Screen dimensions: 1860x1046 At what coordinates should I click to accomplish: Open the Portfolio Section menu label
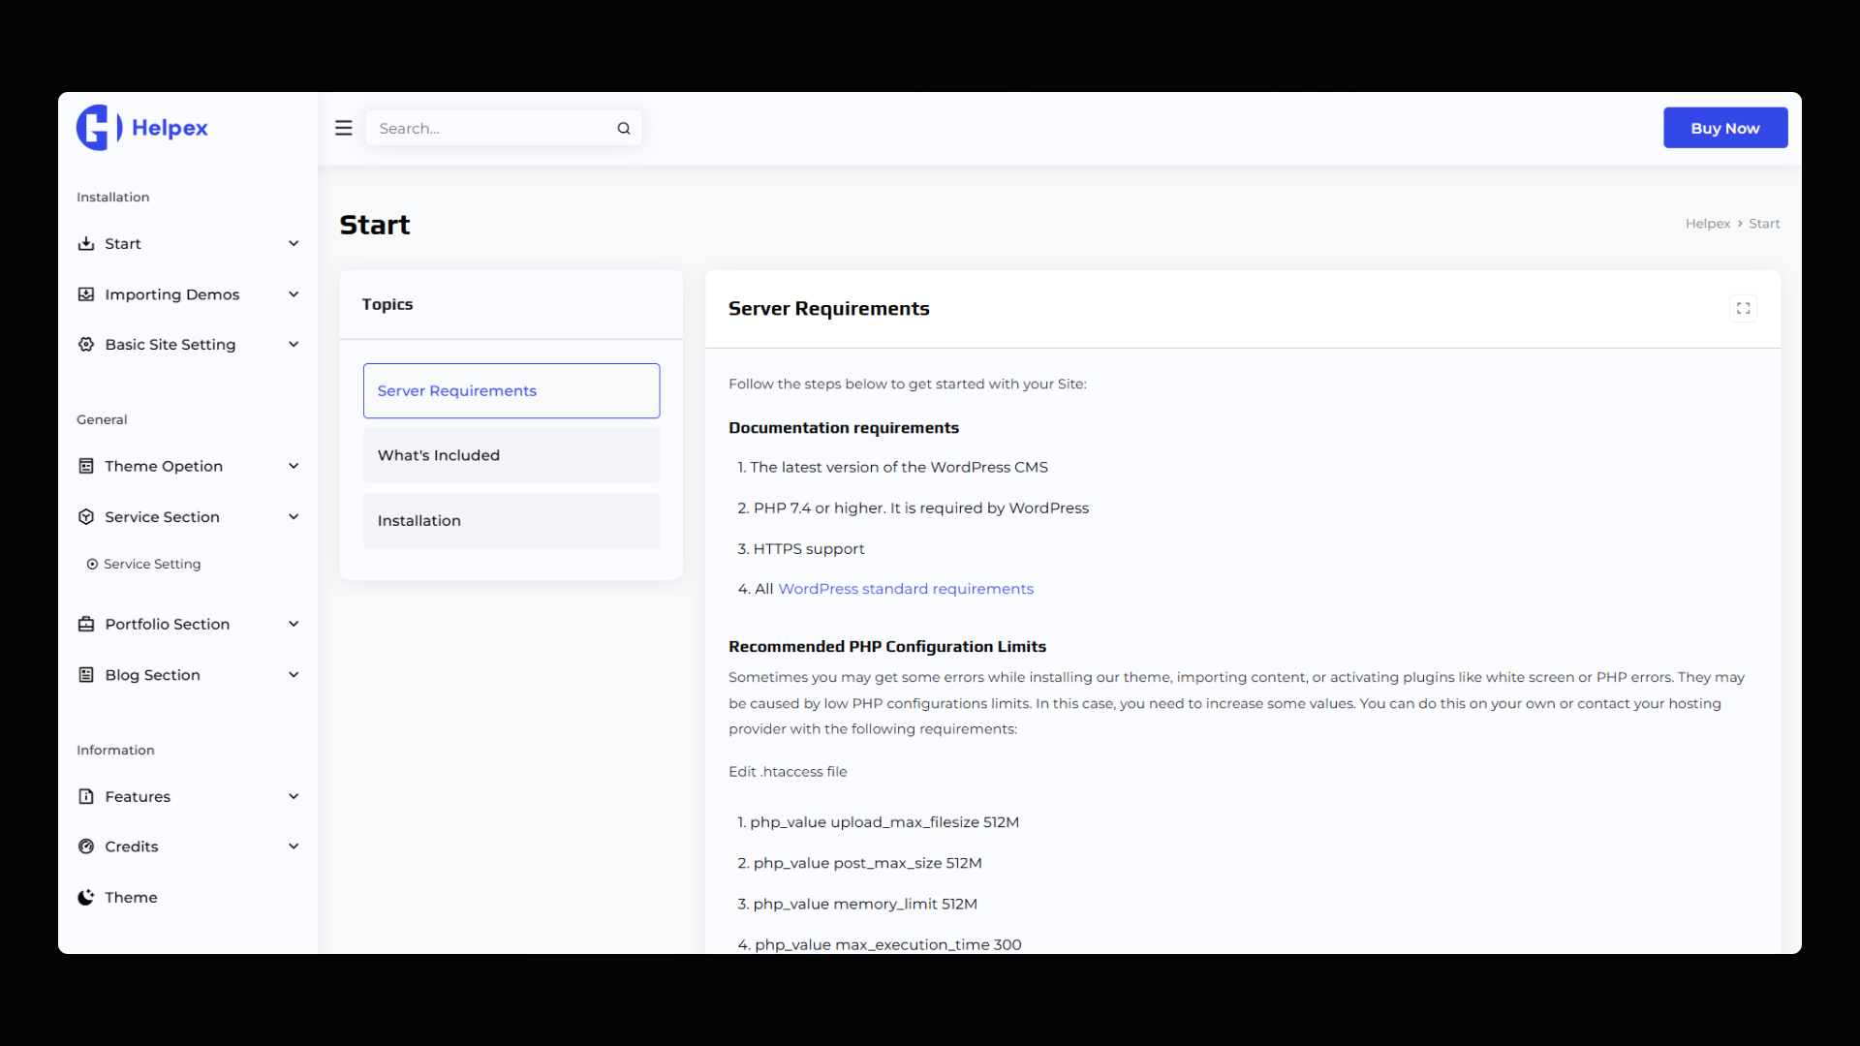pos(168,624)
